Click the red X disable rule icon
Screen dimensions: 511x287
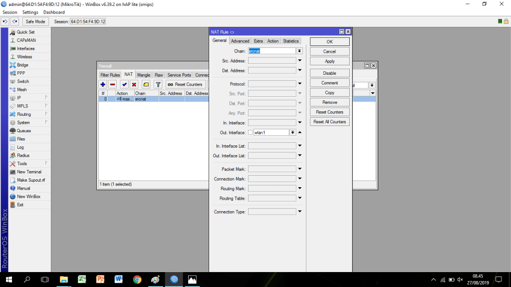point(134,84)
